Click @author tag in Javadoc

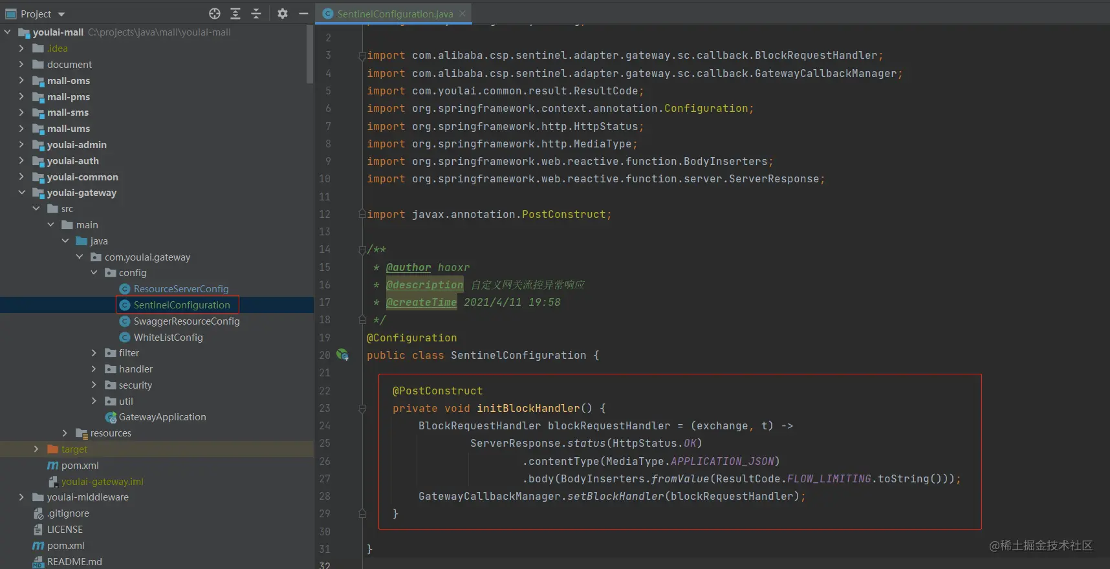pyautogui.click(x=408, y=267)
